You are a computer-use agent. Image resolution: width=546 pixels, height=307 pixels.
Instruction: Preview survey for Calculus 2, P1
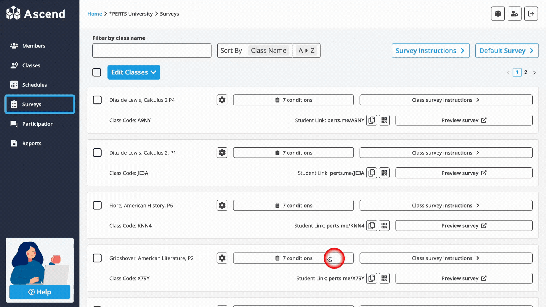pos(464,173)
